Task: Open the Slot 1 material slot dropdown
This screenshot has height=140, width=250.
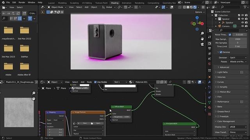Action: pyautogui.click(x=120, y=82)
